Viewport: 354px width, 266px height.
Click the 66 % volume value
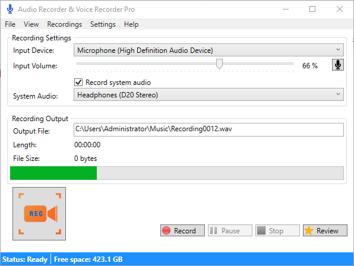pyautogui.click(x=310, y=66)
